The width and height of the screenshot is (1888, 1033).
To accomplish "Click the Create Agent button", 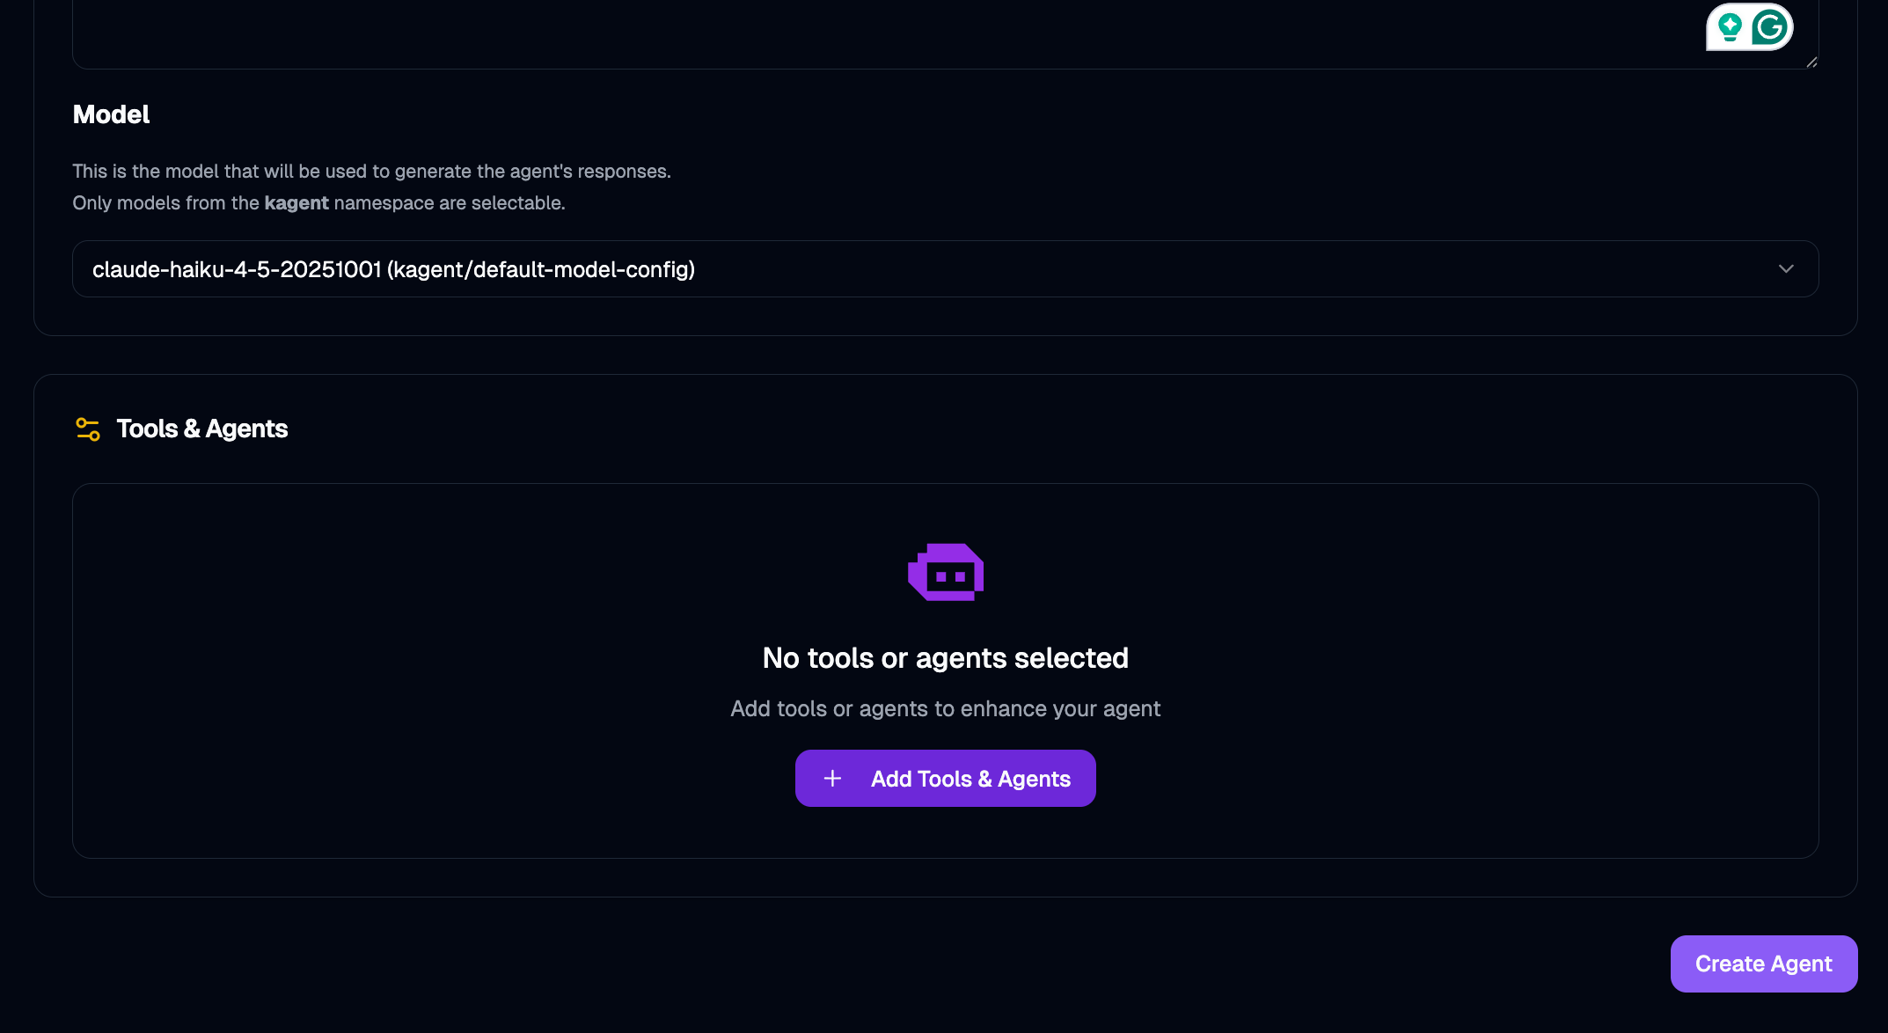I will coord(1763,964).
